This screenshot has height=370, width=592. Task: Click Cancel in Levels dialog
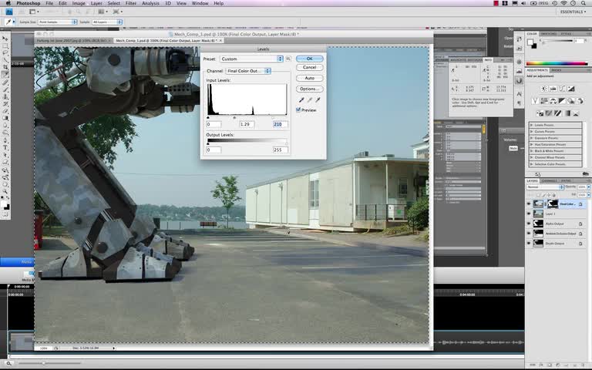pos(310,68)
